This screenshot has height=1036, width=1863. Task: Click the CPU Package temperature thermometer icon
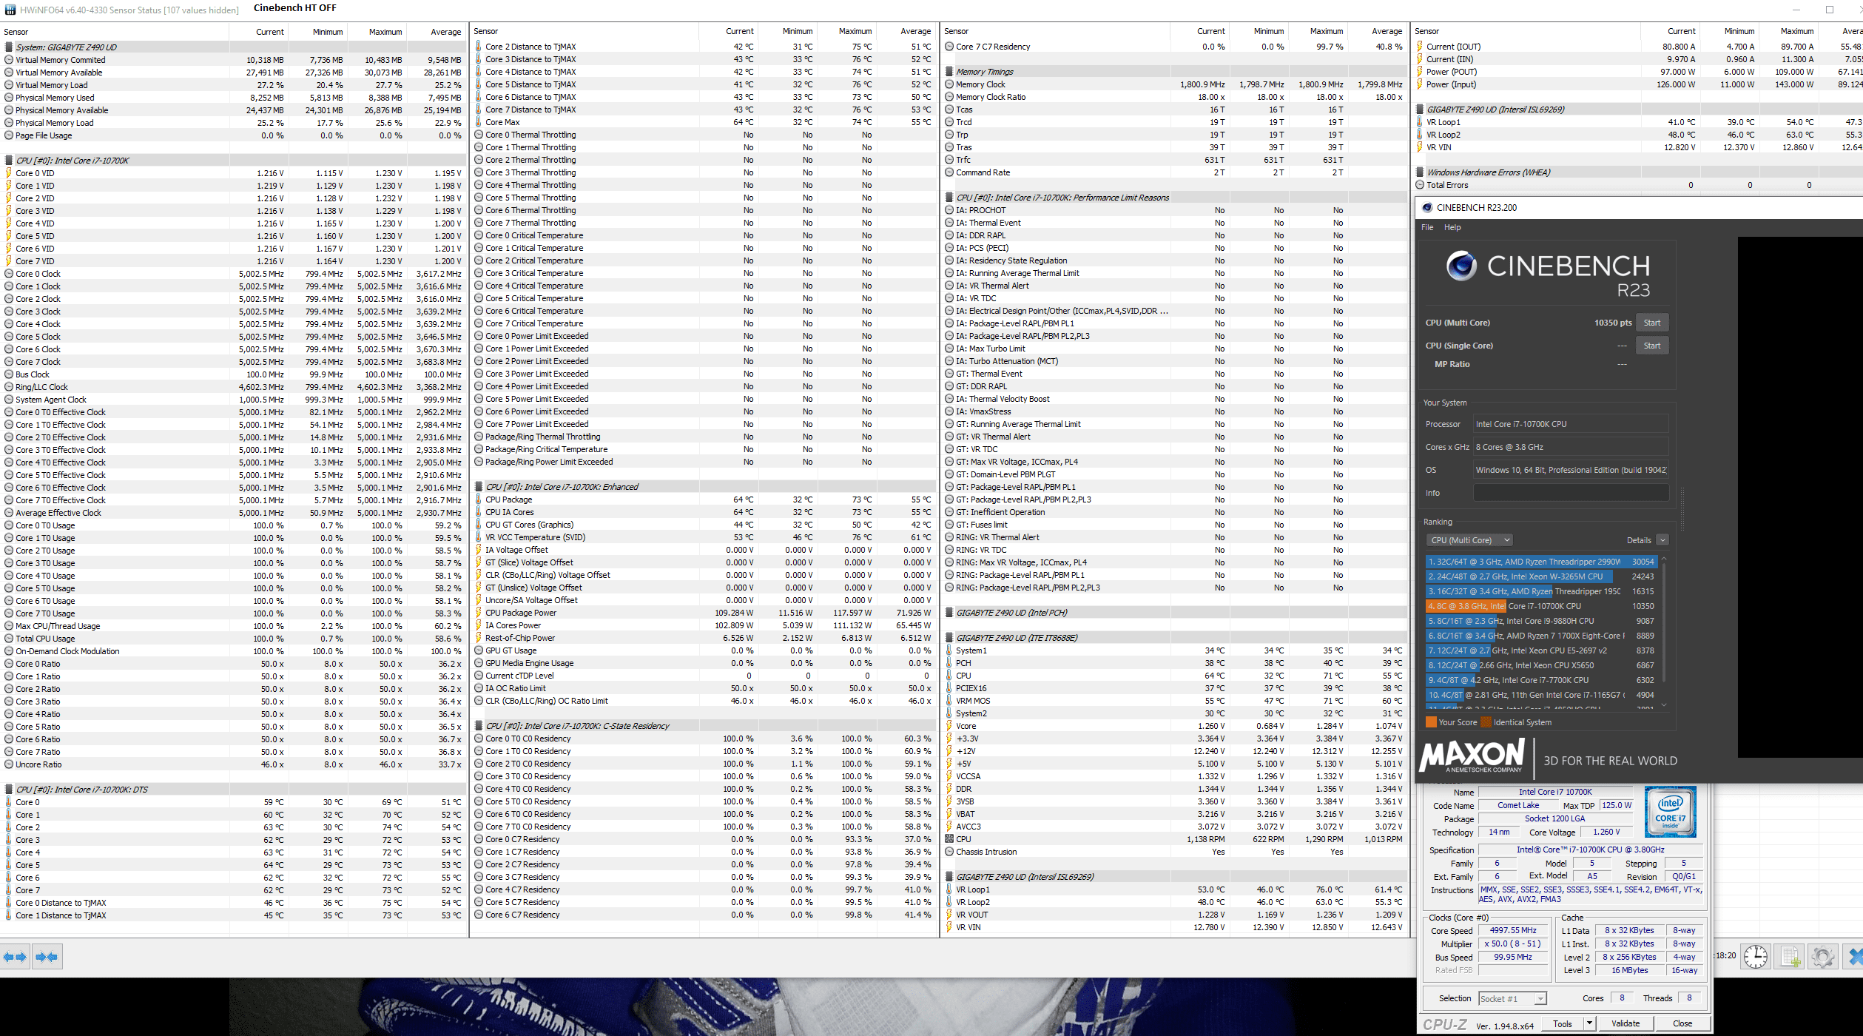click(x=479, y=499)
